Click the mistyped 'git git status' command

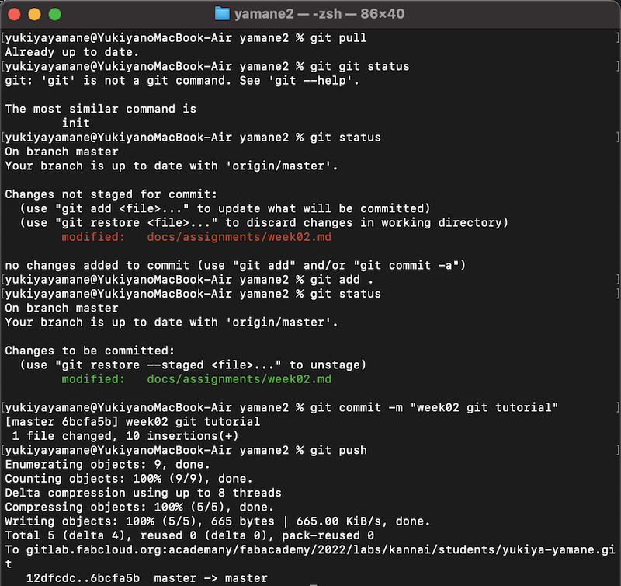(x=207, y=67)
